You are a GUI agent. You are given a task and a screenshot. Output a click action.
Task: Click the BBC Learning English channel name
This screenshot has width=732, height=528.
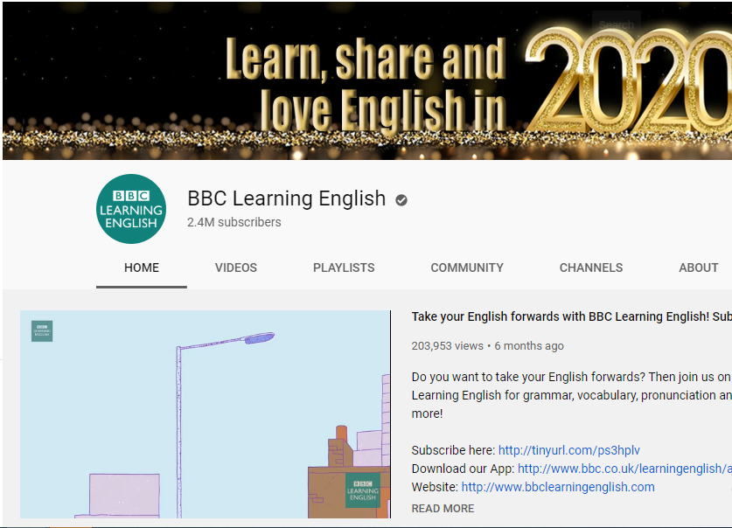[287, 198]
